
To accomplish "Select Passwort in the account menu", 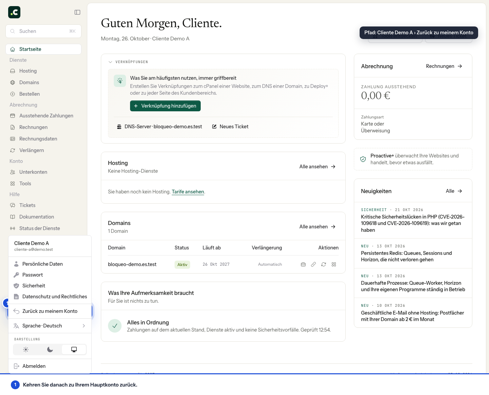I will 50,275.
